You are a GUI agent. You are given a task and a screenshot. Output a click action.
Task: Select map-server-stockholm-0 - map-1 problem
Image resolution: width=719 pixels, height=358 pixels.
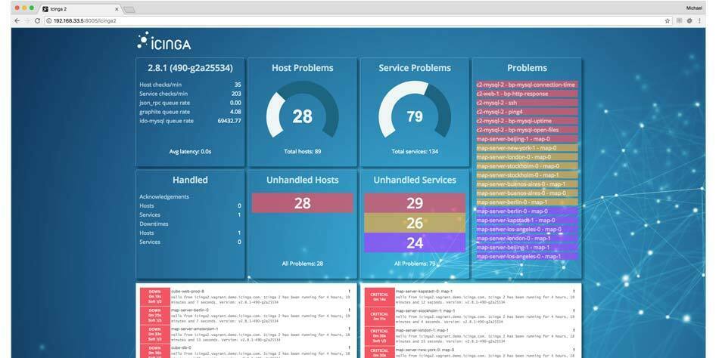(527, 175)
